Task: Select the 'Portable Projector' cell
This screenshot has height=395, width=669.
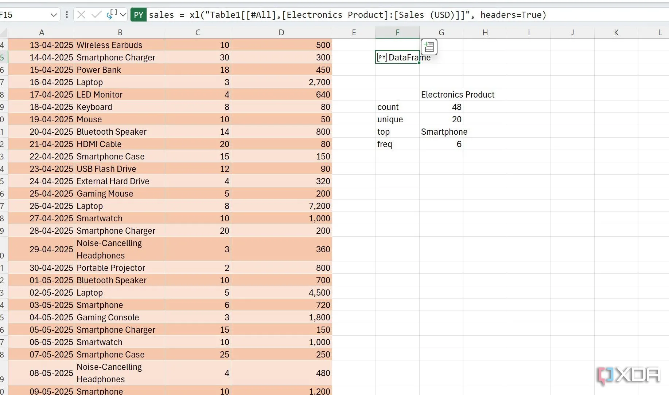Action: coord(120,268)
